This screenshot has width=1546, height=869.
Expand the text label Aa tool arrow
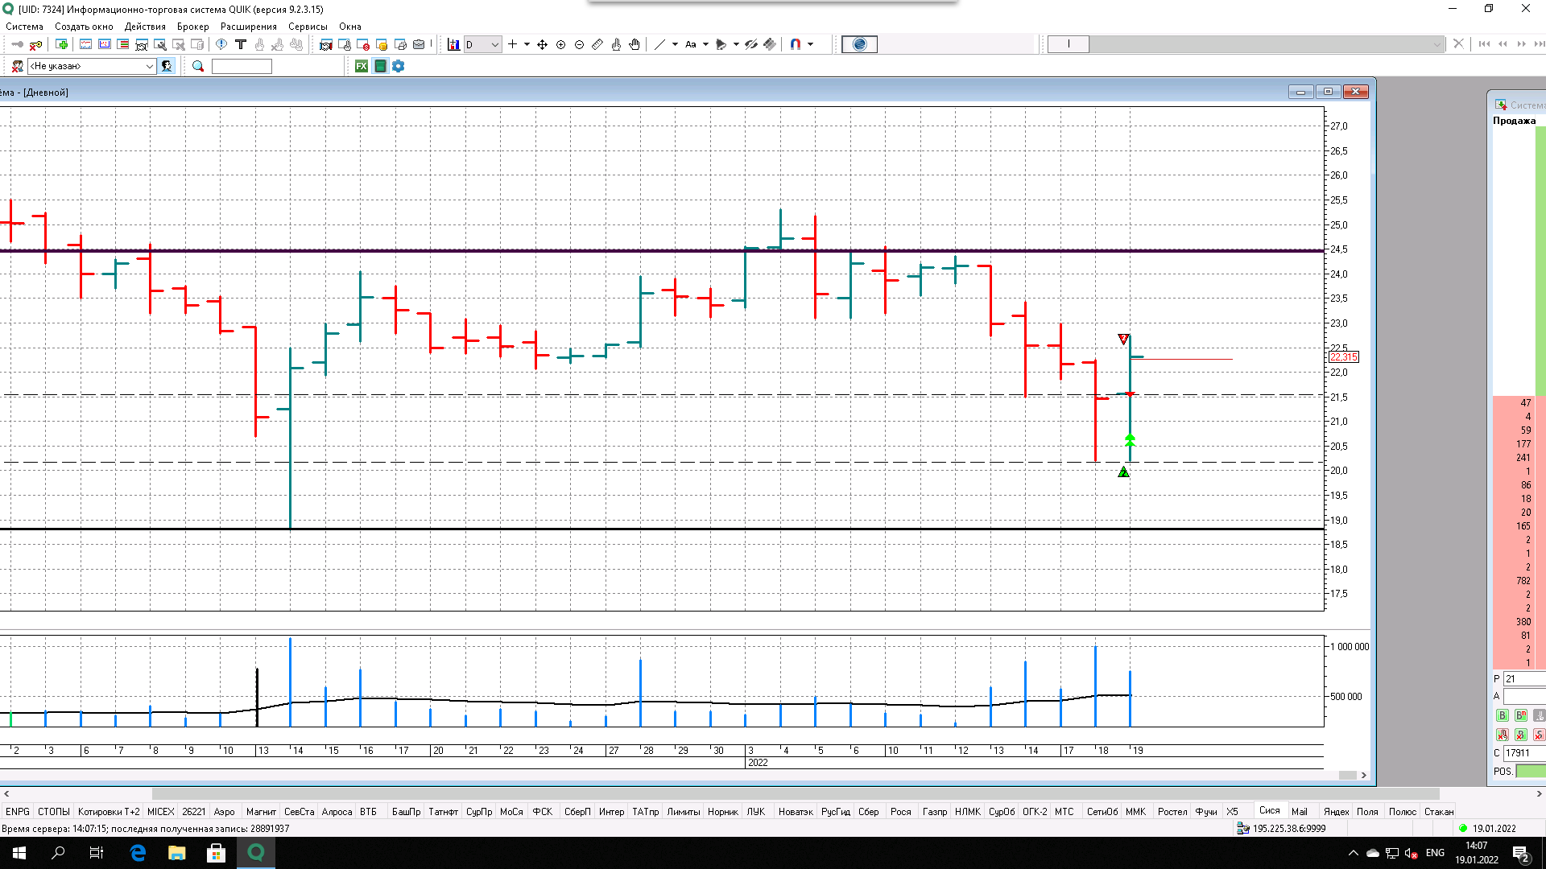[x=705, y=44]
